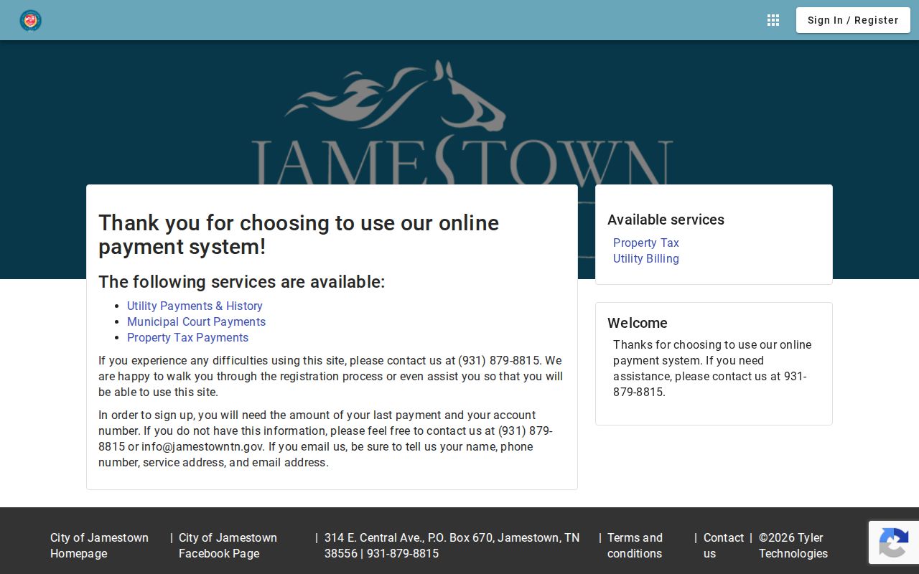Click the reCAPTCHA badge icon
The width and height of the screenshot is (919, 574).
(894, 542)
